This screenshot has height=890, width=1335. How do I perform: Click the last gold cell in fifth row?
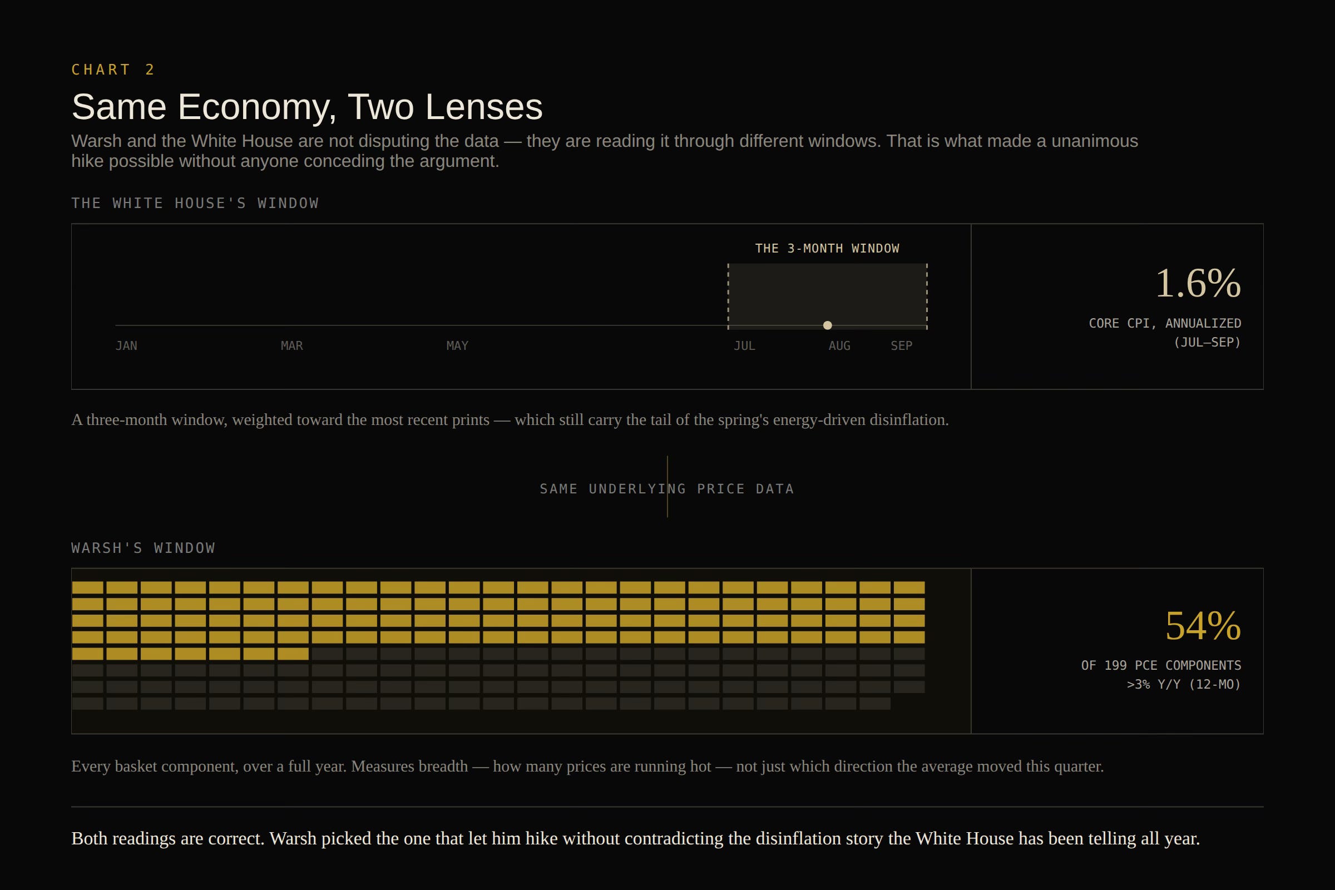[x=293, y=654]
